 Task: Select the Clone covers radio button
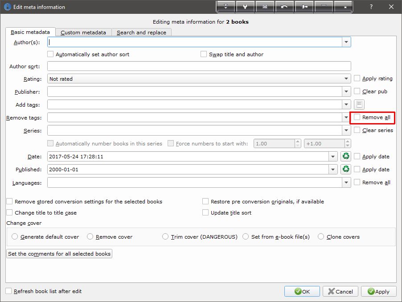click(x=321, y=236)
